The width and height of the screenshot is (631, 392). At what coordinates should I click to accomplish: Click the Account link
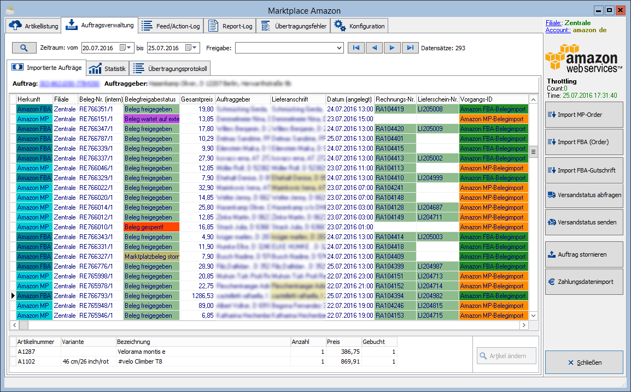click(558, 30)
